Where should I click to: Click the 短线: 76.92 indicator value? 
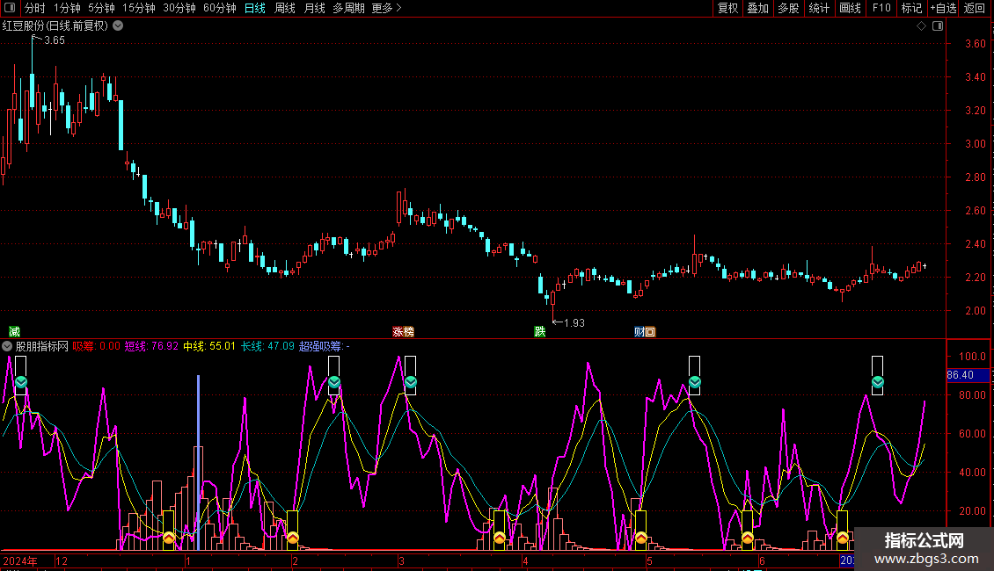pos(151,346)
